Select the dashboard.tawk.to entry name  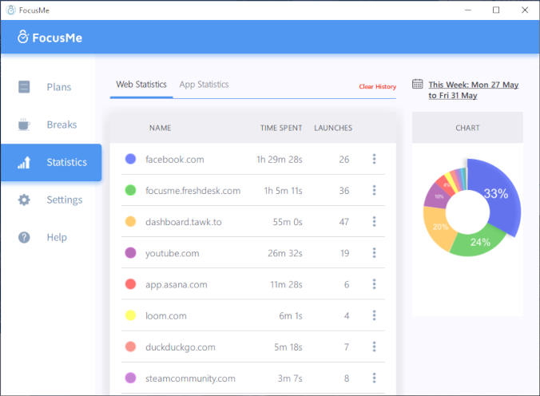coord(183,222)
